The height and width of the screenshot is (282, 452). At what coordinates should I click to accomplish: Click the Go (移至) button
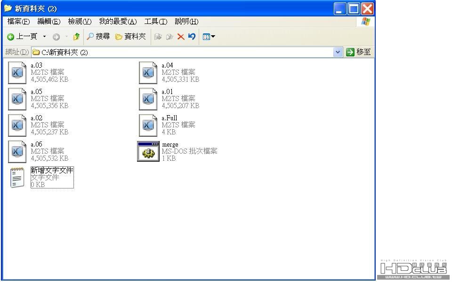(x=358, y=52)
